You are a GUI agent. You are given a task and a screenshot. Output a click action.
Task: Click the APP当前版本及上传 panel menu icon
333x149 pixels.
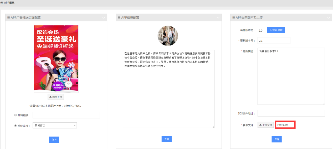[233, 18]
